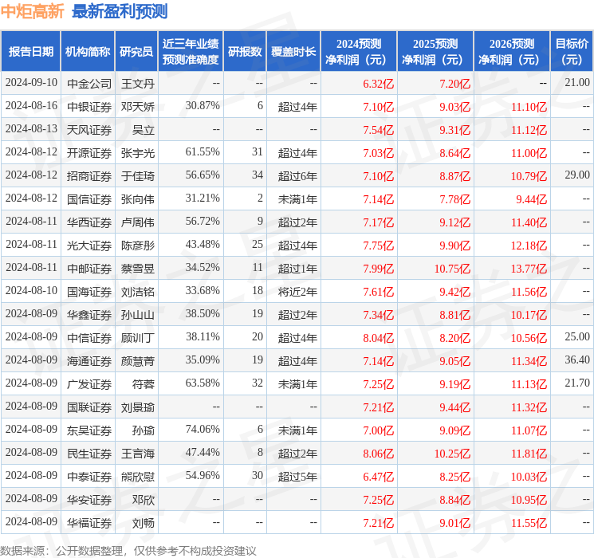
Task: Click the 中炬高新 title text
Action: [33, 11]
